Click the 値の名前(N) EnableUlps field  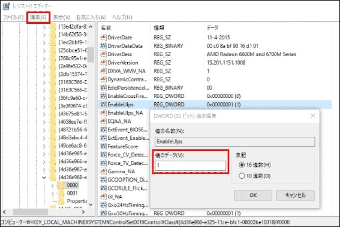235,142
